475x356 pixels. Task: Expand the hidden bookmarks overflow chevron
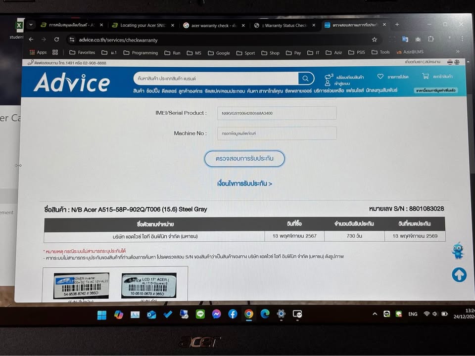[x=458, y=51]
